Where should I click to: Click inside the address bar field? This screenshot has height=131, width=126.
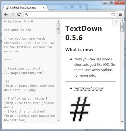point(70,14)
